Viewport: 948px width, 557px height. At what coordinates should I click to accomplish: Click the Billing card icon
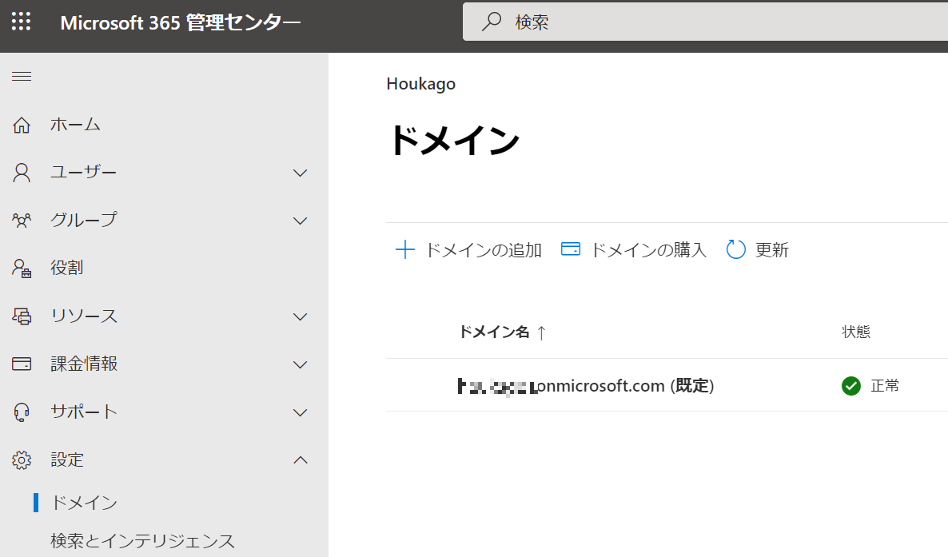22,364
